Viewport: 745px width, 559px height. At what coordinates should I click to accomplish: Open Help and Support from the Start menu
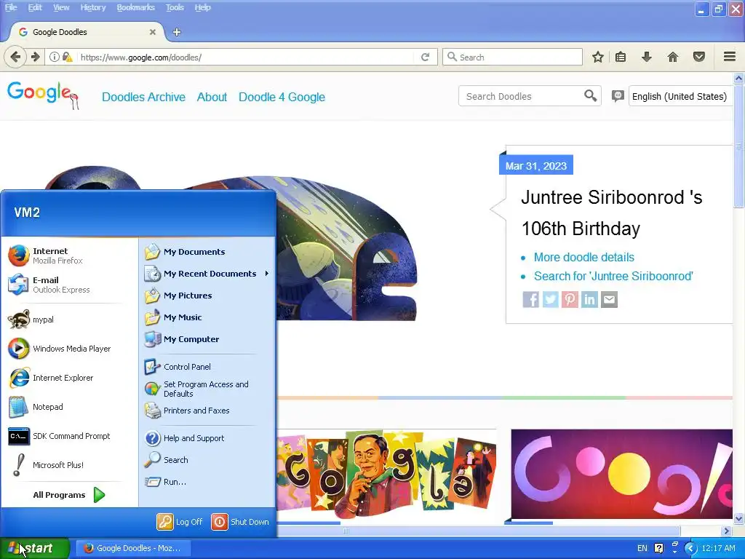point(207,437)
